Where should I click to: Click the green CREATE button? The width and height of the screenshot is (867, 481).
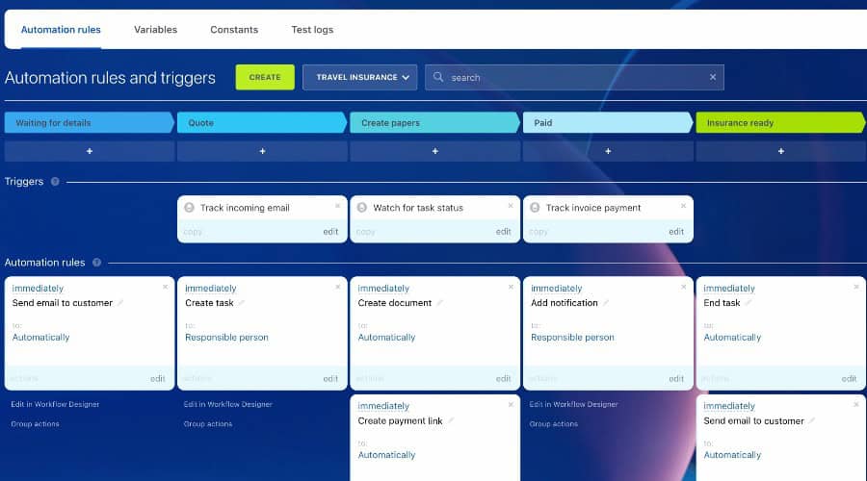click(x=265, y=77)
